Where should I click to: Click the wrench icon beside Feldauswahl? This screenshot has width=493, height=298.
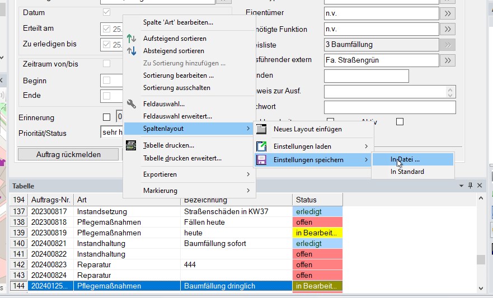[132, 104]
